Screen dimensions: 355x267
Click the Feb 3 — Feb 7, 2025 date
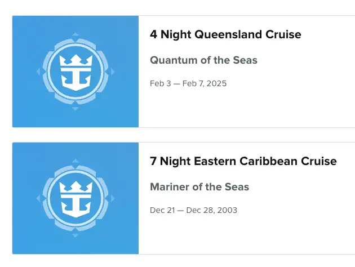coord(188,83)
